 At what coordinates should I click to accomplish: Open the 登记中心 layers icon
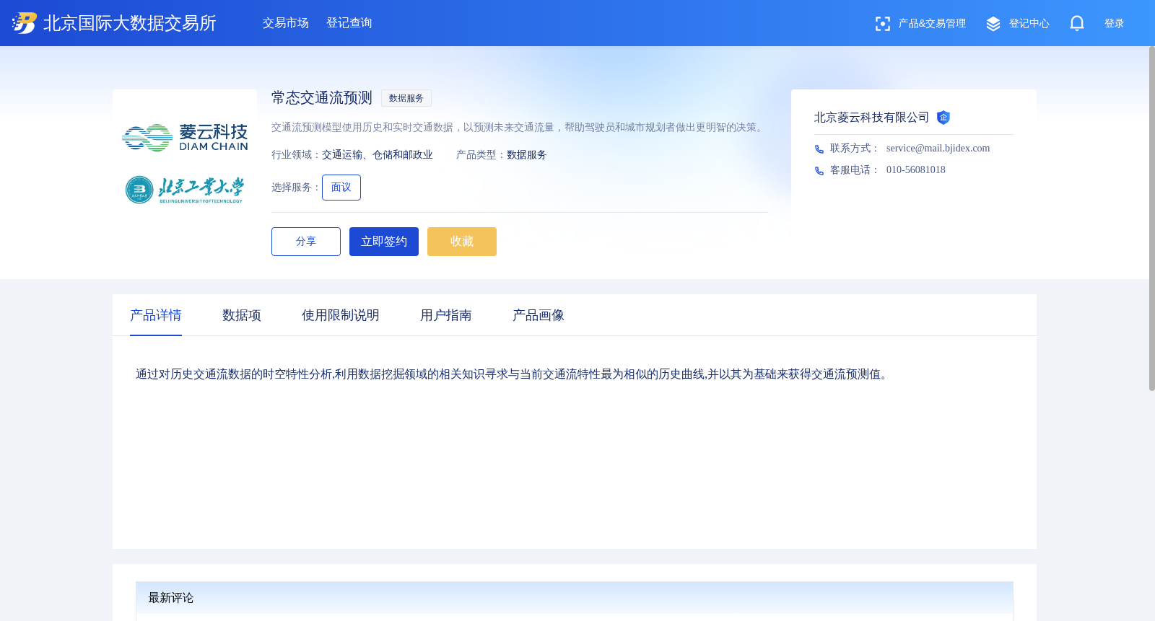(x=993, y=24)
